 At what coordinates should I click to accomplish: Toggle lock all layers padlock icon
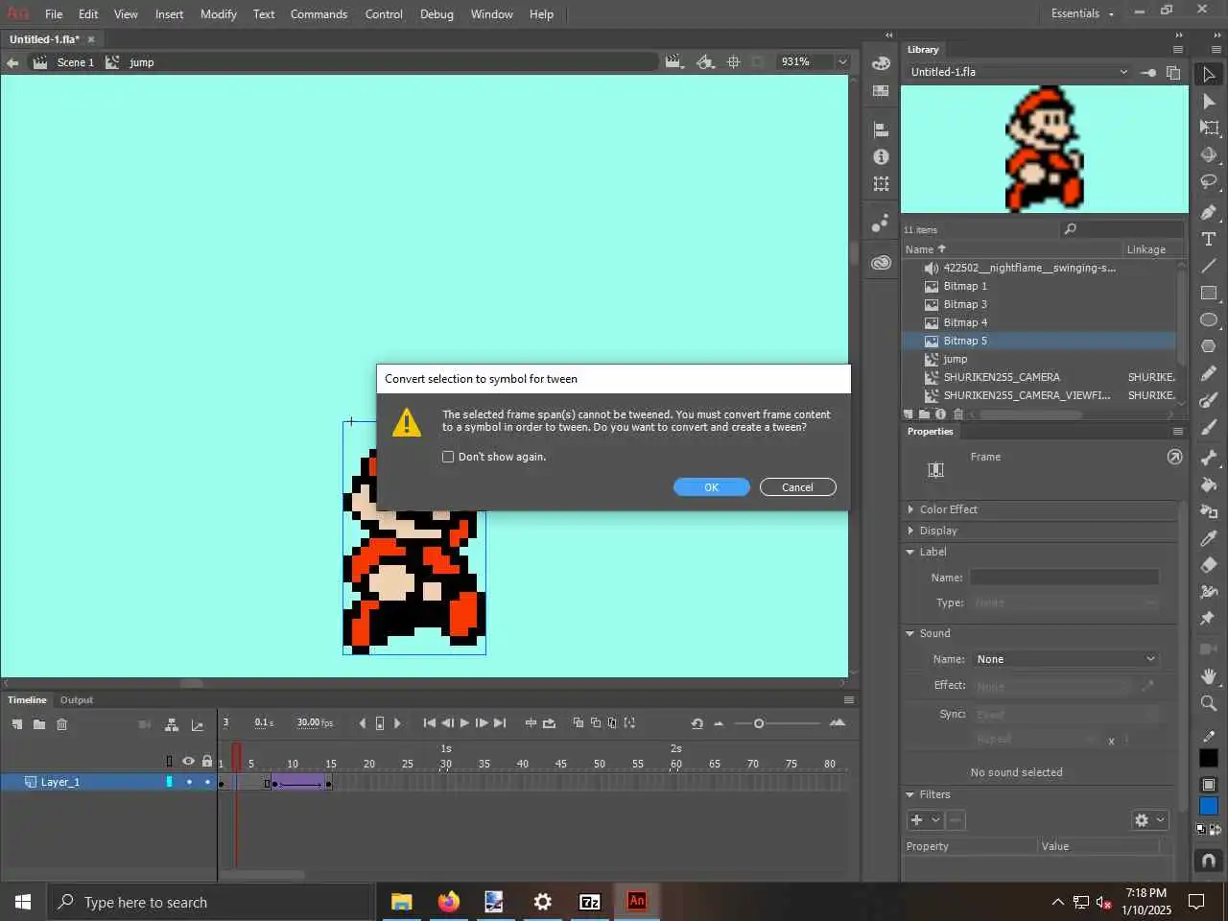(206, 761)
